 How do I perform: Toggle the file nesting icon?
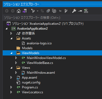click(60, 11)
